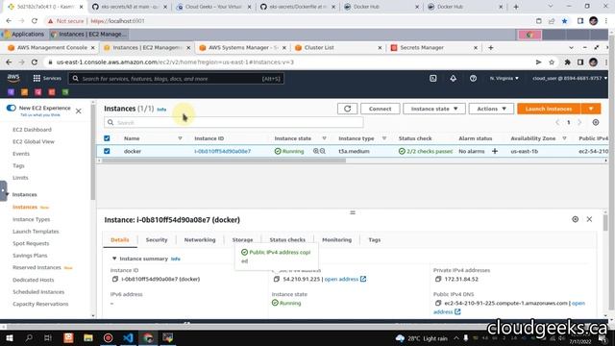Open address link next to public IPv4
The height and width of the screenshot is (346, 615).
coord(345,279)
